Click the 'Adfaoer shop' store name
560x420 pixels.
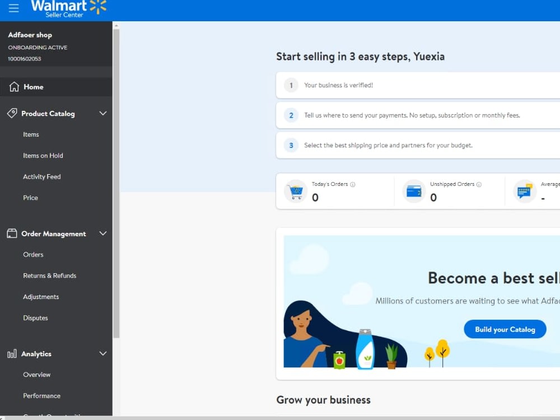tap(30, 35)
